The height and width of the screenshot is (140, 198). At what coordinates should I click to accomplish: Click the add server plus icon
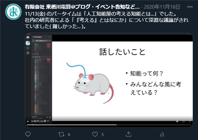(x=28, y=48)
